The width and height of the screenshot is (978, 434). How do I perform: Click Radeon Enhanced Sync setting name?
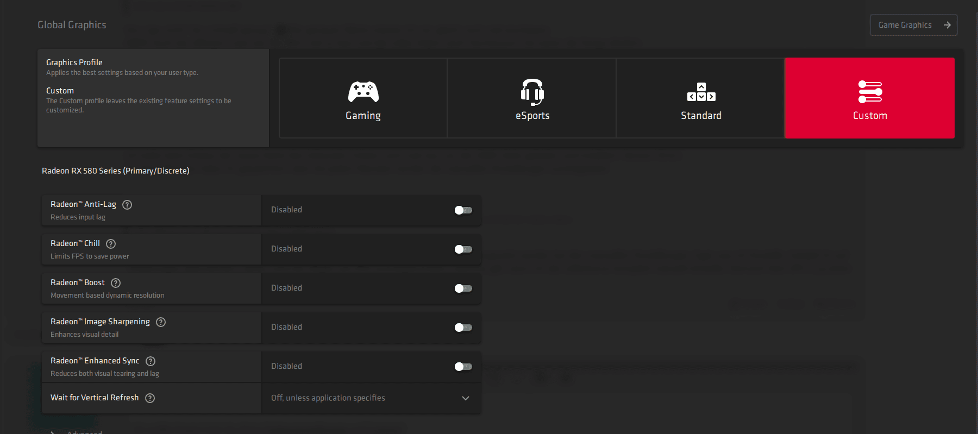(x=95, y=361)
